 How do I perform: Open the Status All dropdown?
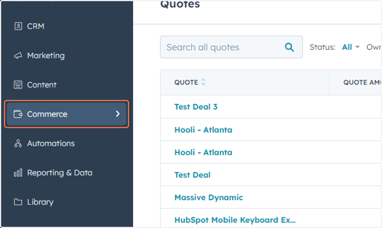click(351, 47)
